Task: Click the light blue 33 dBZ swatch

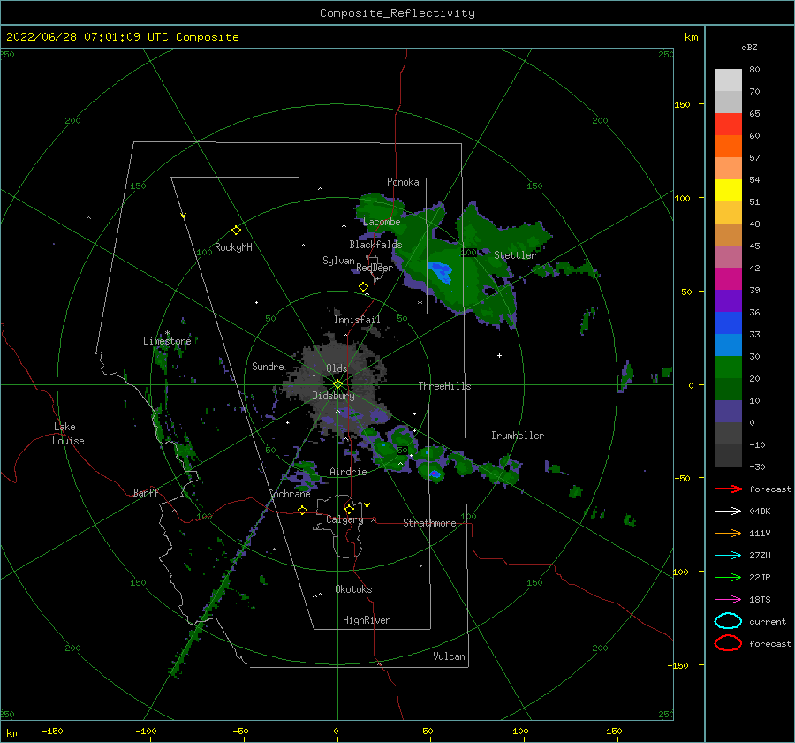Action: click(x=728, y=345)
